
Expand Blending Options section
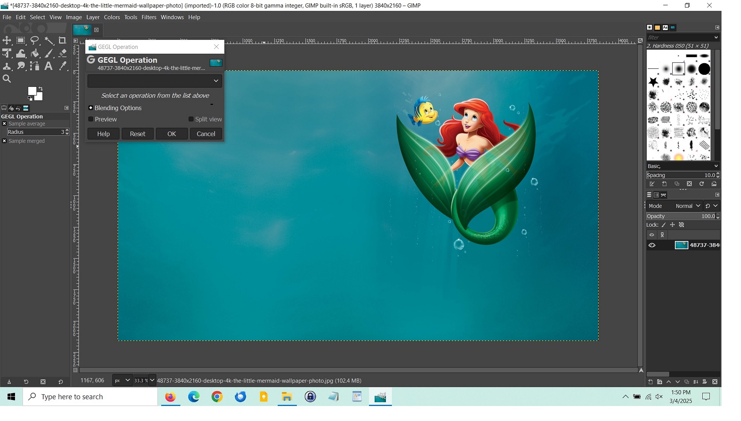[91, 108]
